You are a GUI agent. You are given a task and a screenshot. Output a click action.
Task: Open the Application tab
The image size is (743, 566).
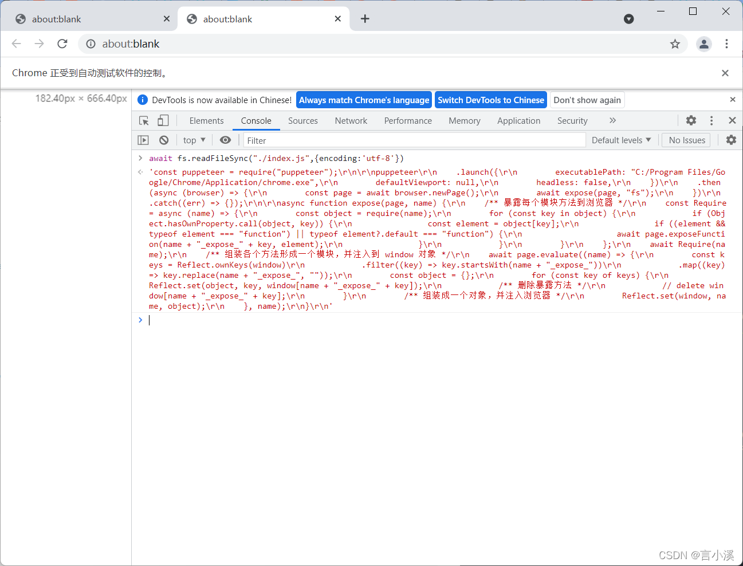(x=518, y=120)
